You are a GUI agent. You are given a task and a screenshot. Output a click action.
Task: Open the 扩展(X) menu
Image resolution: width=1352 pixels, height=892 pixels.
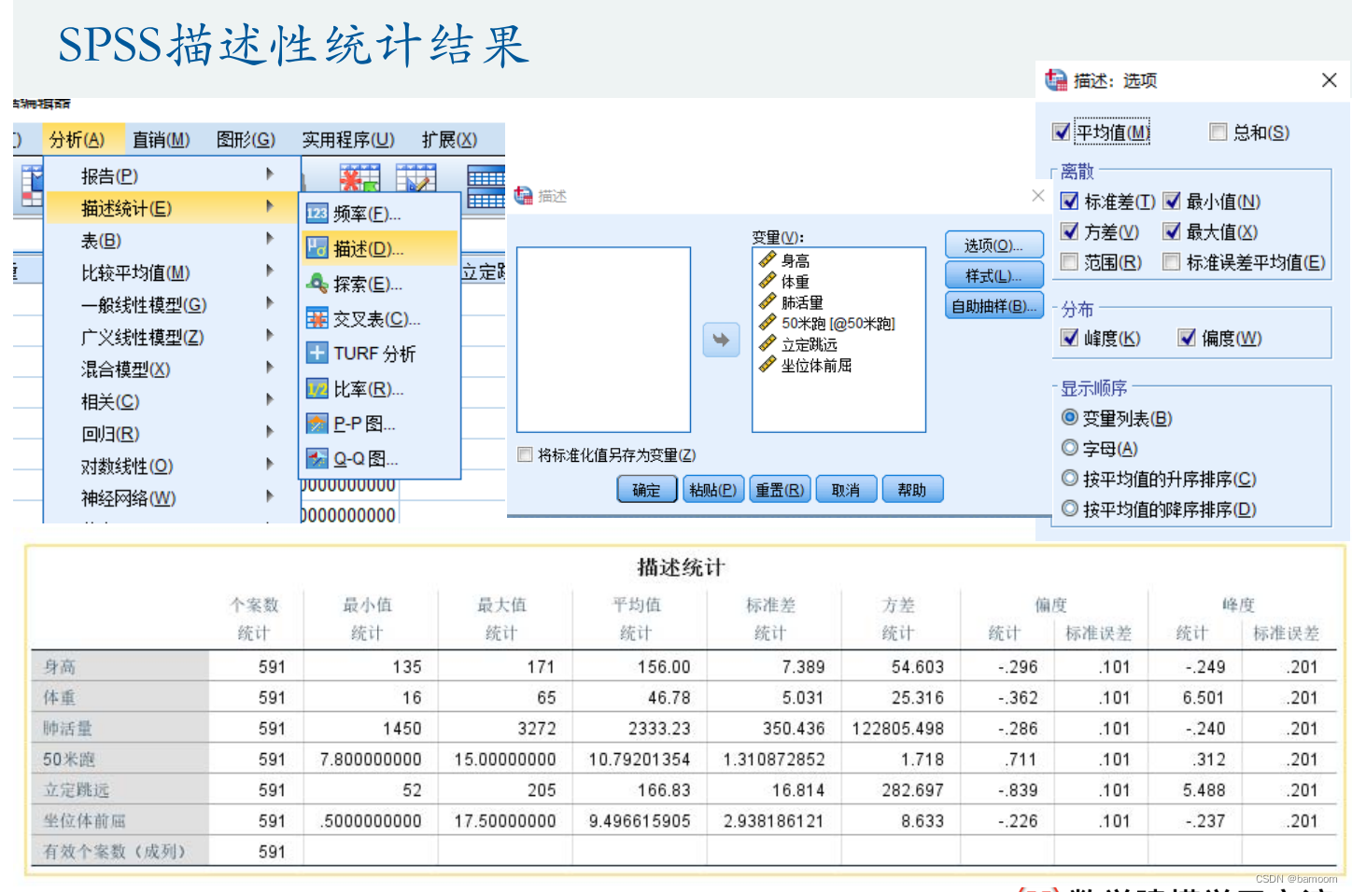point(449,139)
